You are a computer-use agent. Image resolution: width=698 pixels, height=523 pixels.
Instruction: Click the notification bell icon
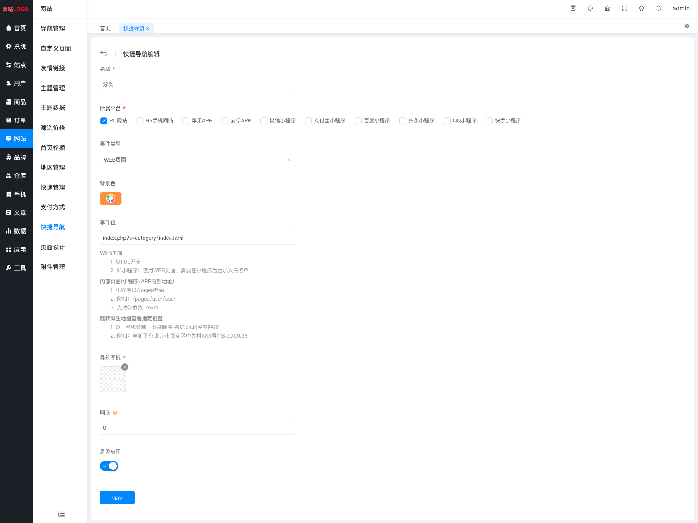(658, 8)
